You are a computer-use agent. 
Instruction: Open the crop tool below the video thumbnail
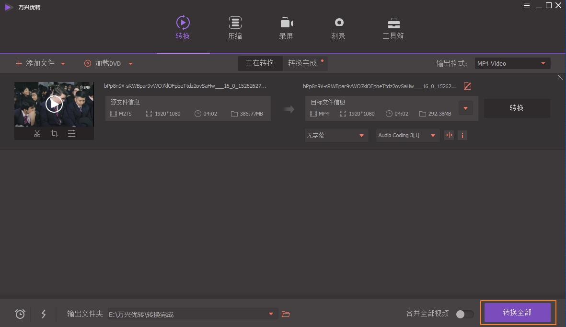pyautogui.click(x=55, y=134)
